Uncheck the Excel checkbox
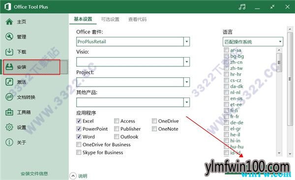This screenshot has height=180, width=295. [79, 121]
